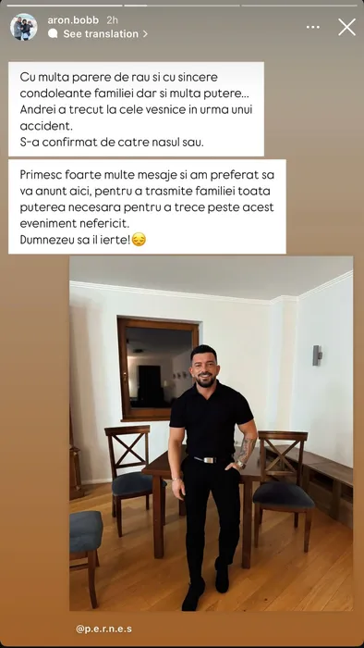Tap the shared photo of the man
Viewport: 364px width, 648px height.
tap(211, 433)
